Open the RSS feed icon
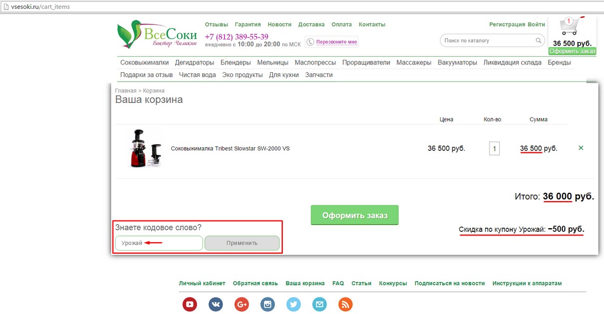The height and width of the screenshot is (314, 604). point(346,304)
